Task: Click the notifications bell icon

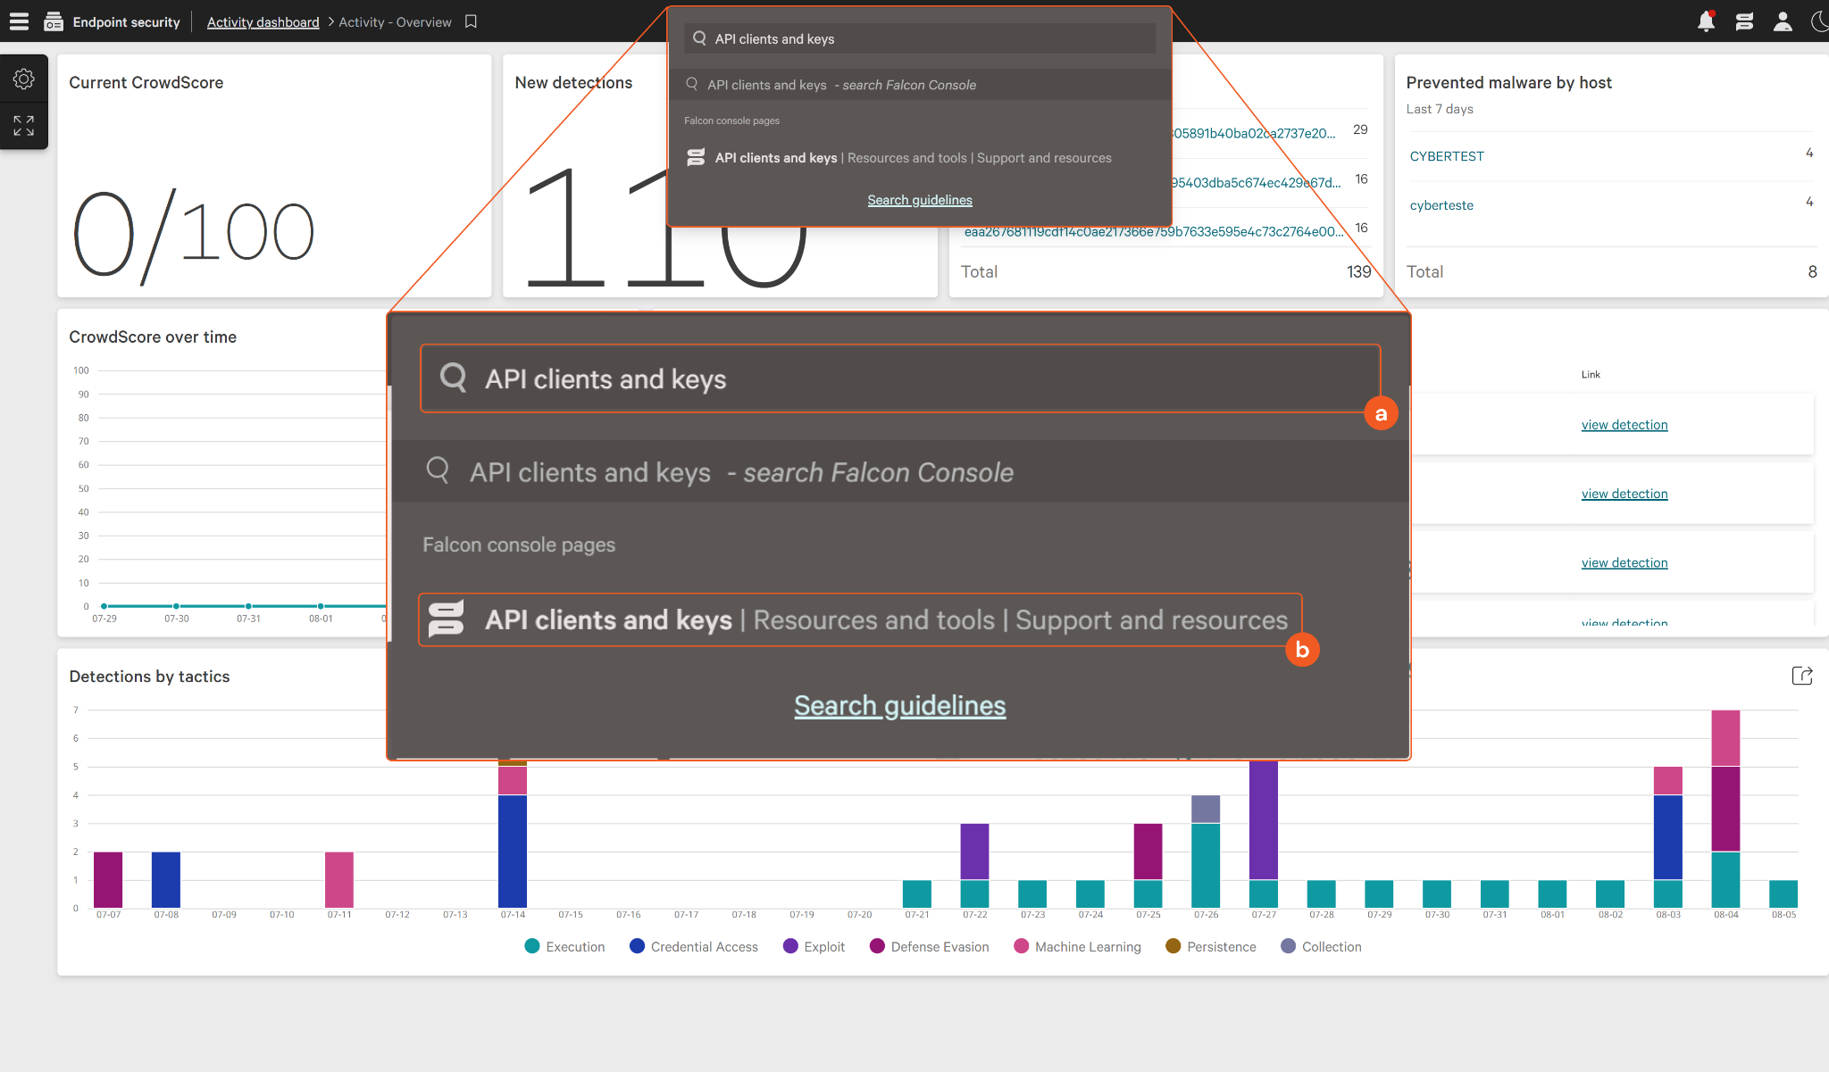Action: (x=1706, y=21)
